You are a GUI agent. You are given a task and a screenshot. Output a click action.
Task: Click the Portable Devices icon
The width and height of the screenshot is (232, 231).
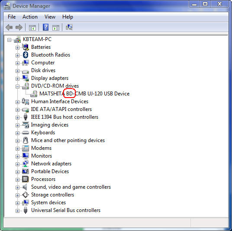point(26,171)
